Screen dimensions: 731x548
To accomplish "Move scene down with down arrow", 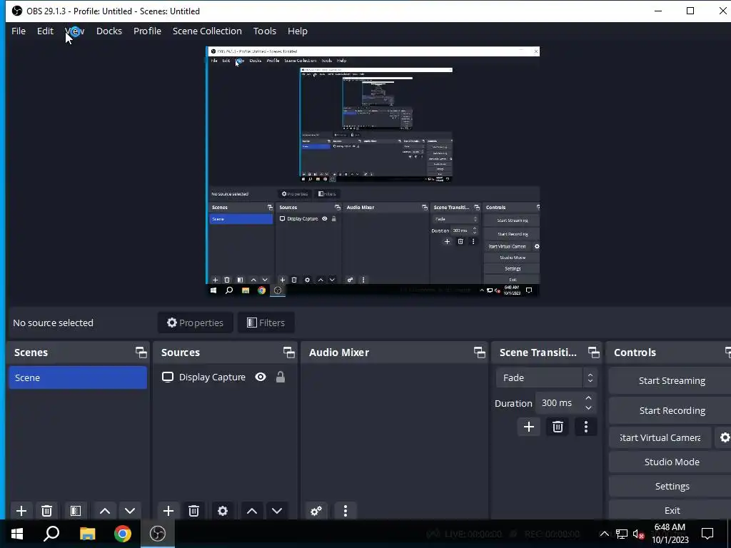I will (130, 511).
